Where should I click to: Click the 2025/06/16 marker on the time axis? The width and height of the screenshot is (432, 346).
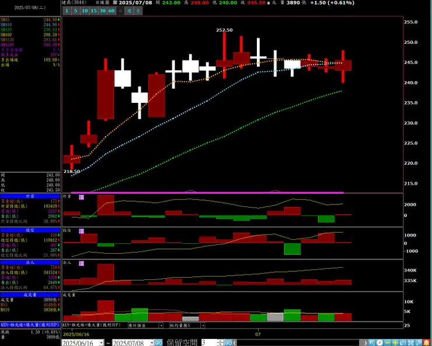[76, 334]
